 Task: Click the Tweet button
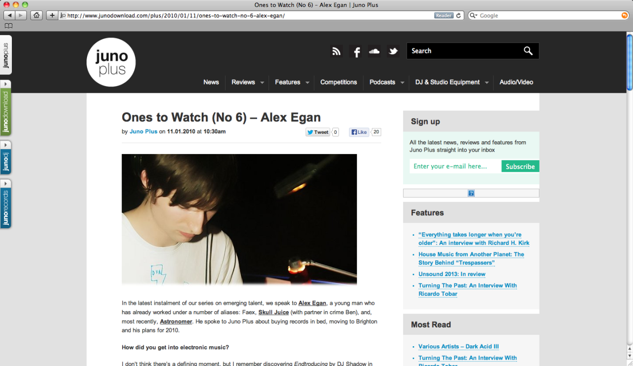tap(317, 132)
